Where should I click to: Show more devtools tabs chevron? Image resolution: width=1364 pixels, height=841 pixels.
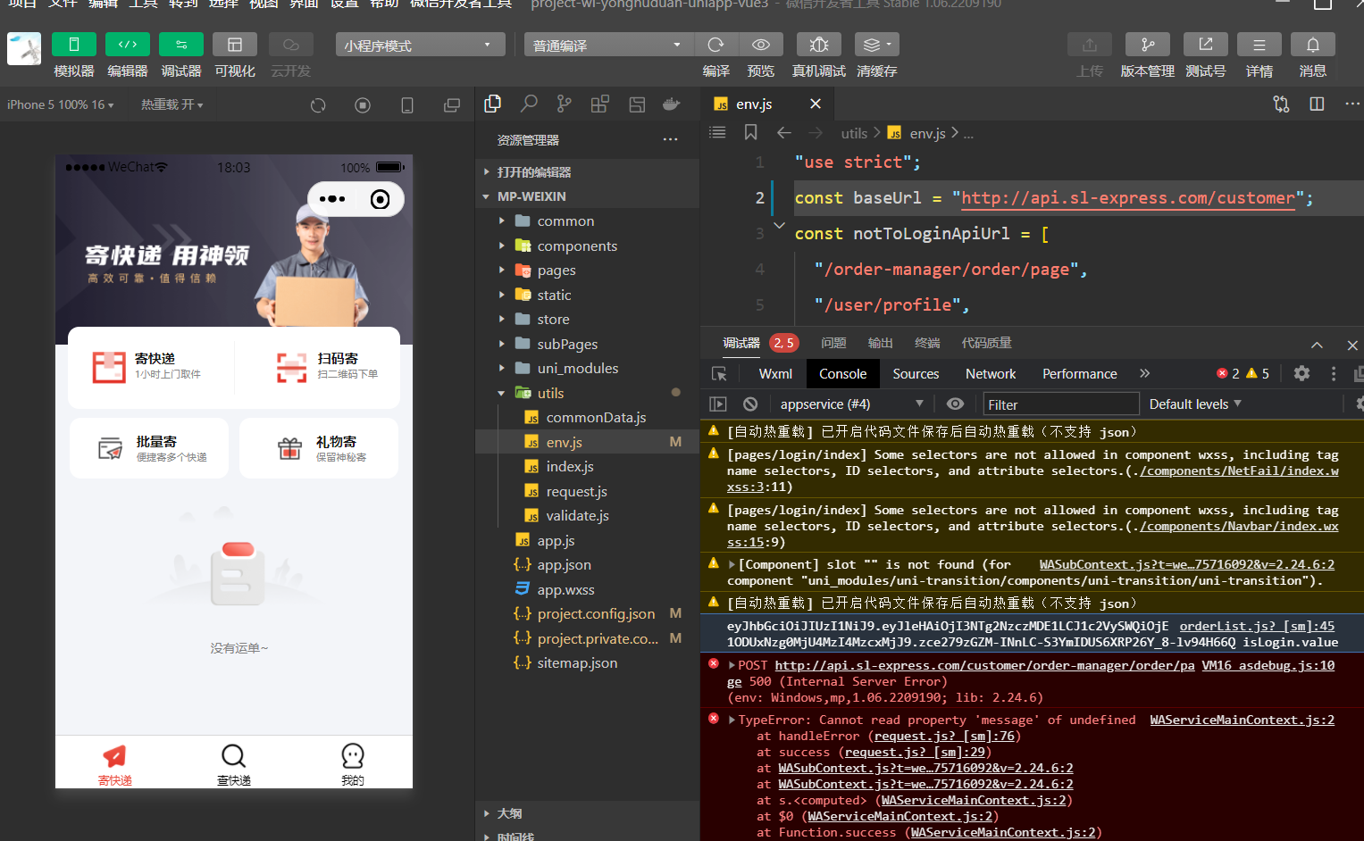[1144, 373]
